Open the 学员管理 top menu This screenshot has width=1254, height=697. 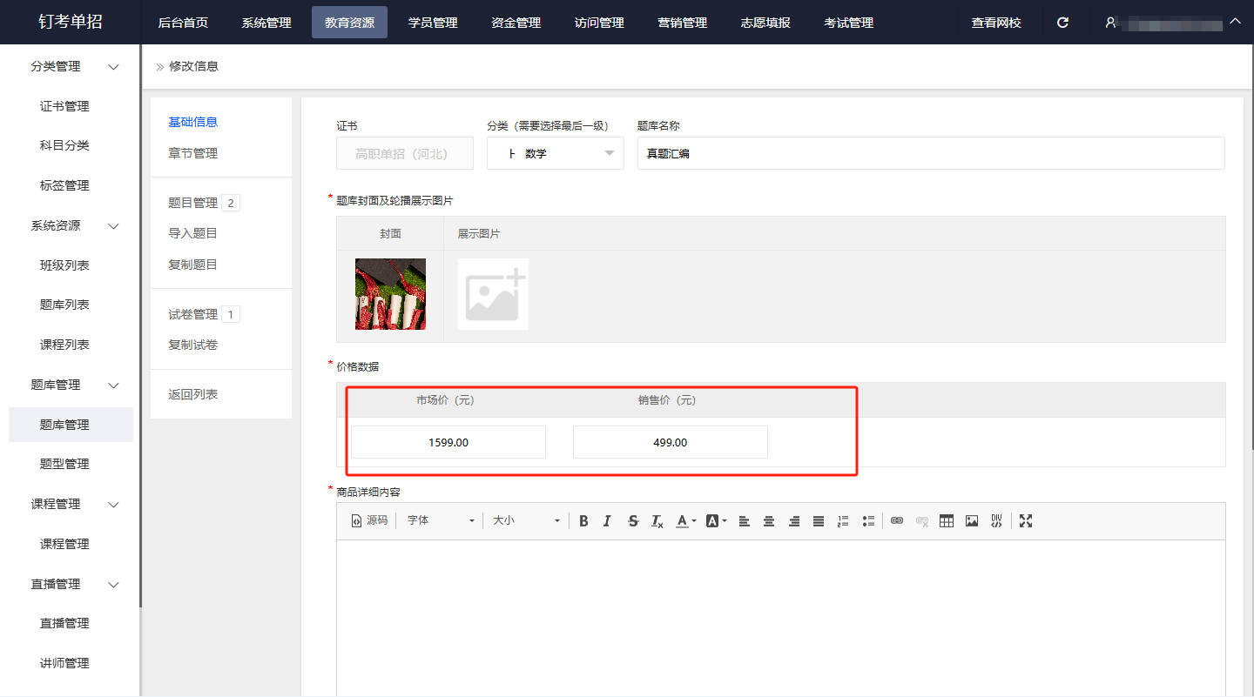tap(433, 23)
